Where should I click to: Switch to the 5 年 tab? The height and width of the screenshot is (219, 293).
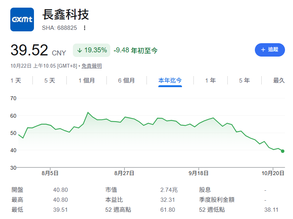point(245,81)
